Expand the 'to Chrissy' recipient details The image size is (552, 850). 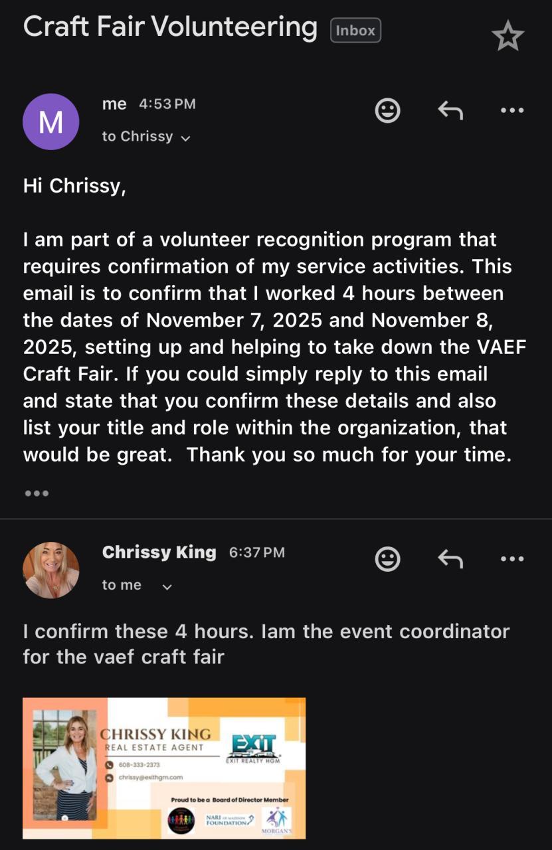[x=185, y=138]
